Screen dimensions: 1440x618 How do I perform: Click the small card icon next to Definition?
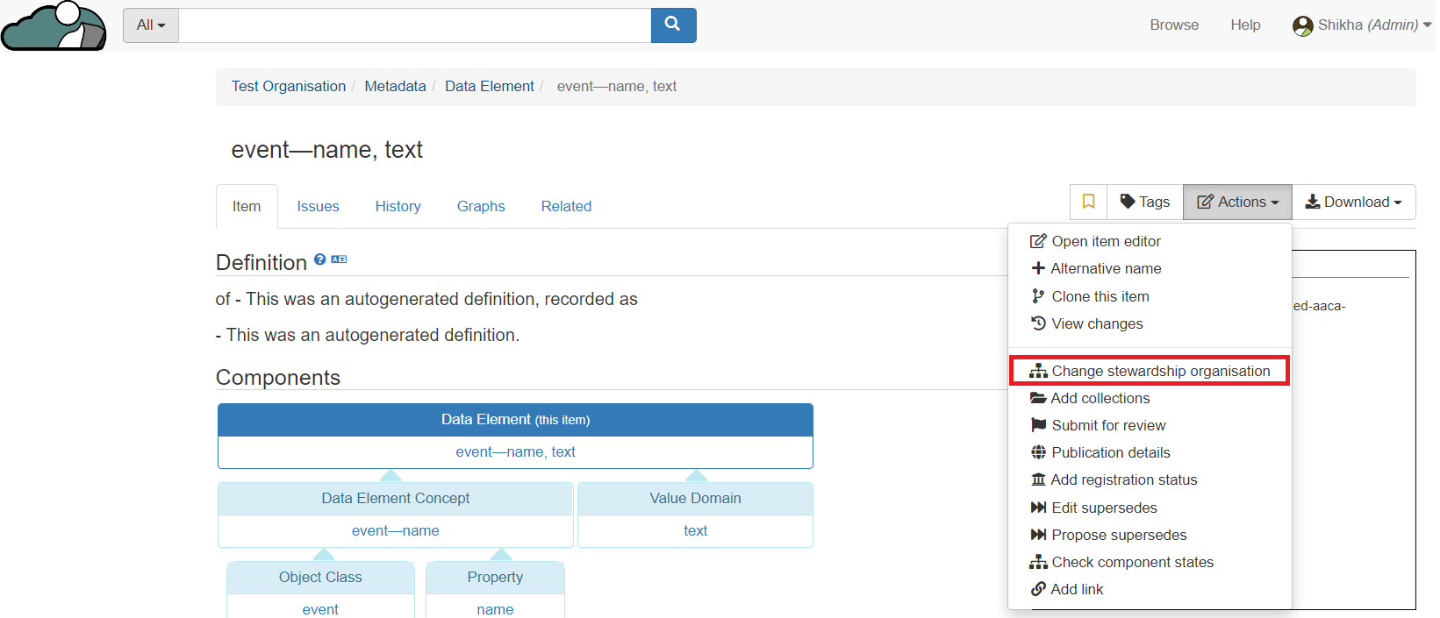point(339,259)
